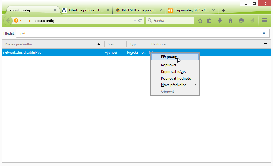This screenshot has width=273, height=166.
Task: Choose Přepnout in the context menu
Action: [x=175, y=57]
